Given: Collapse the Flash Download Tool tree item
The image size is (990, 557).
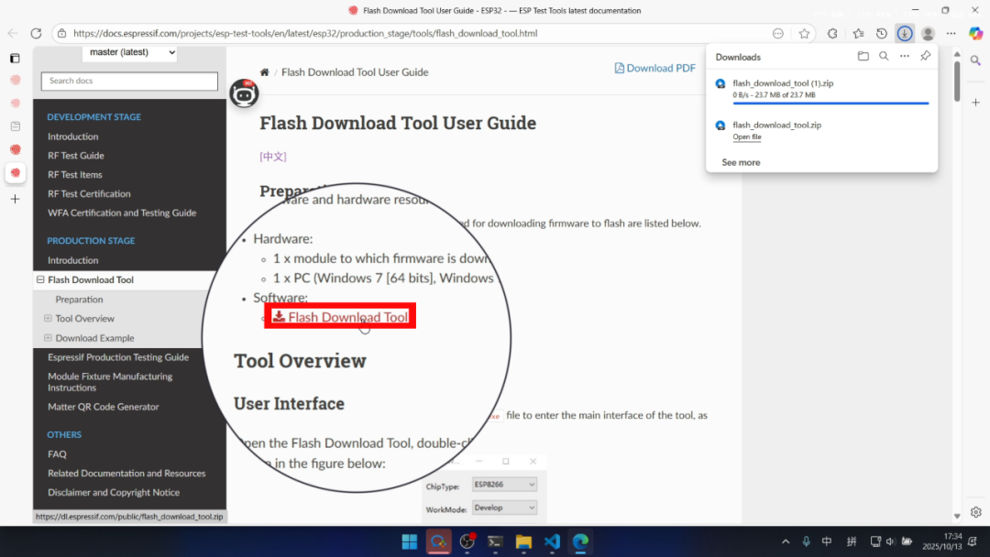Looking at the screenshot, I should pos(40,280).
